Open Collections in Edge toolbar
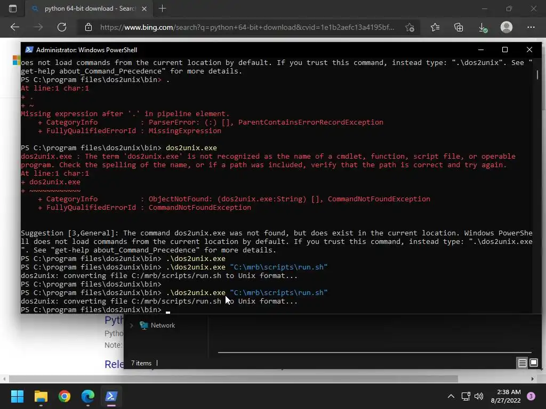This screenshot has height=409, width=546. click(x=459, y=27)
